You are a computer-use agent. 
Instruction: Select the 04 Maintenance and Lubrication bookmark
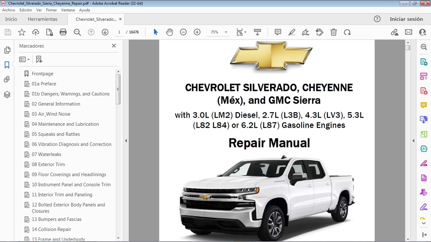[65, 124]
